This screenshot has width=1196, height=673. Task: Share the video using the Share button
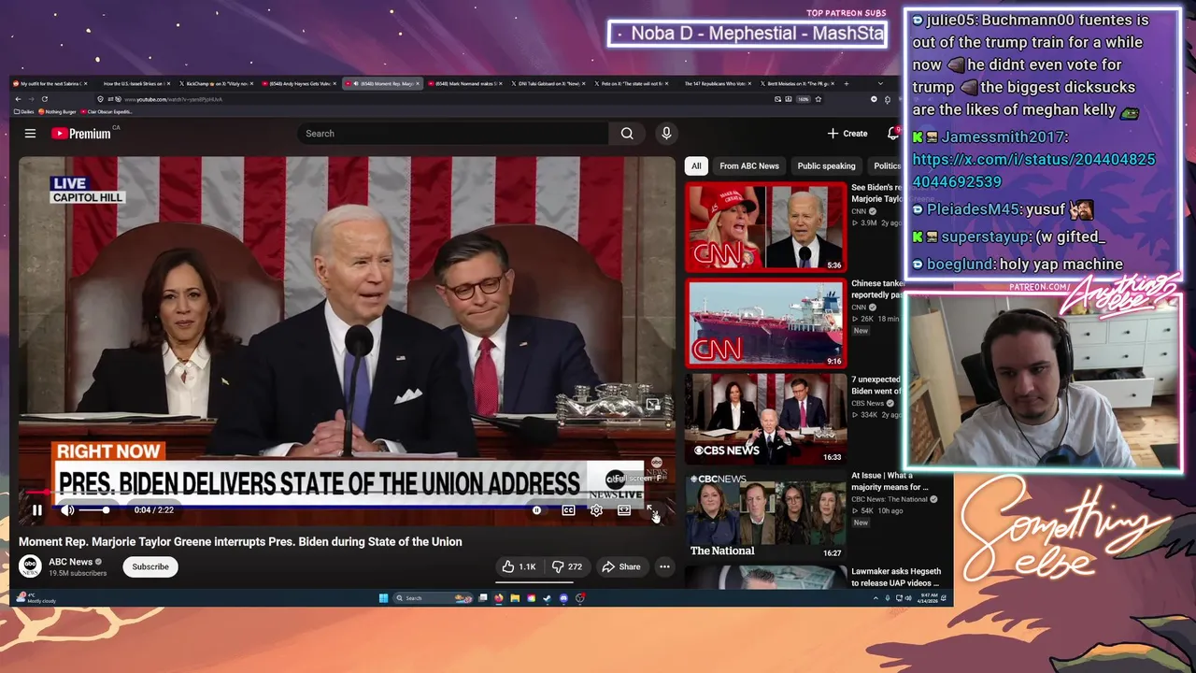(x=621, y=566)
